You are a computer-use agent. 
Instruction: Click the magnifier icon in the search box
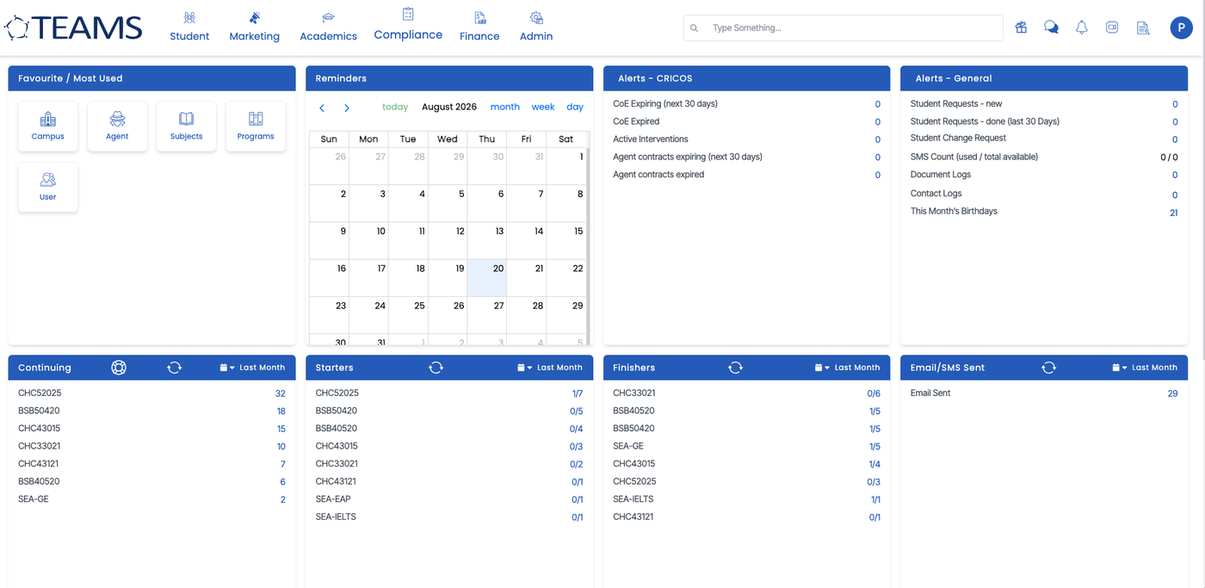click(695, 28)
